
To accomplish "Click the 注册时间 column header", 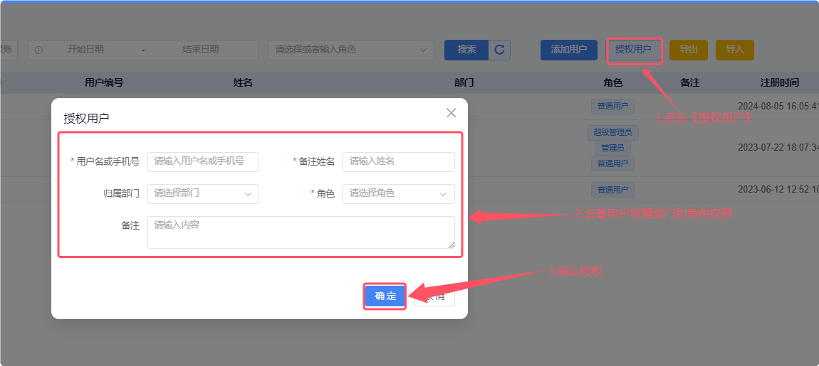I will point(779,83).
